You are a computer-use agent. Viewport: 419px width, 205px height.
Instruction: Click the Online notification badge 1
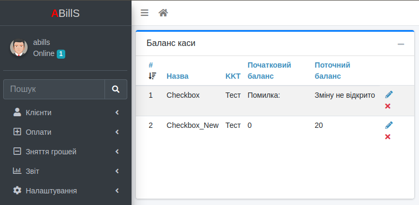(x=61, y=54)
